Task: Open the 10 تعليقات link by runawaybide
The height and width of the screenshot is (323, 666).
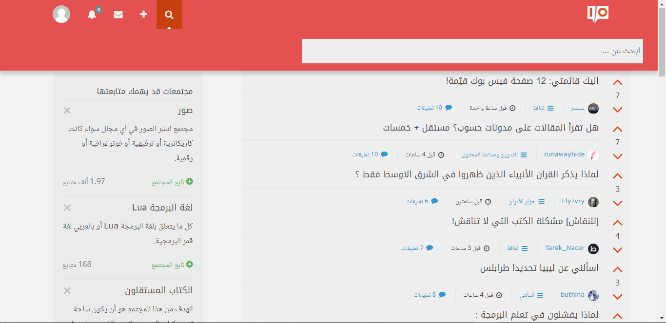Action: click(371, 154)
